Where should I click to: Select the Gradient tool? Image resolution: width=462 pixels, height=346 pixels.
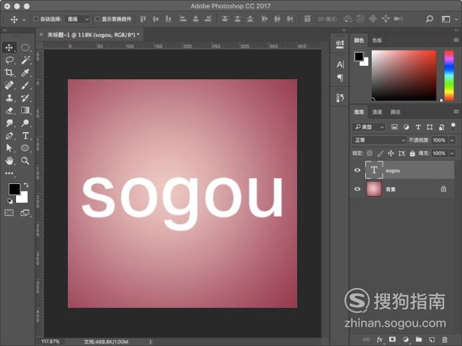25,110
